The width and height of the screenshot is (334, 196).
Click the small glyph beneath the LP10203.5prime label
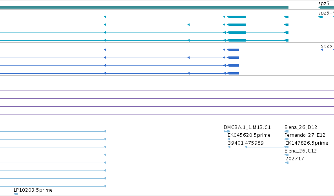[16, 194]
